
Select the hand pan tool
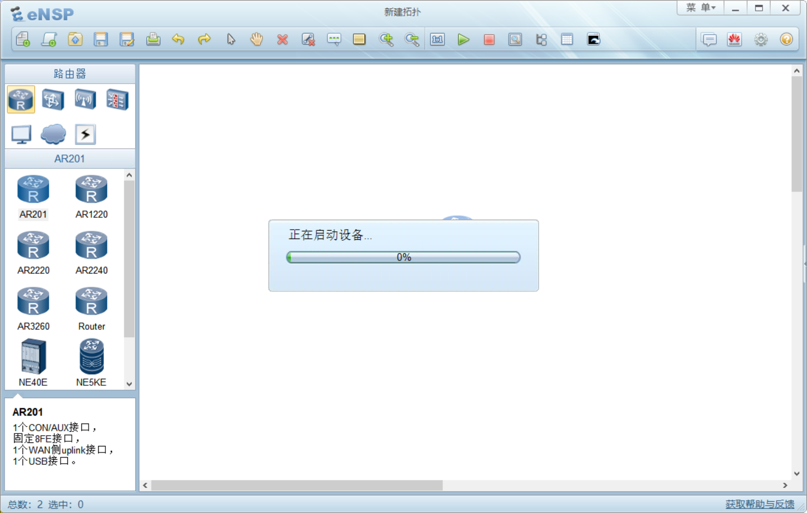coord(257,39)
